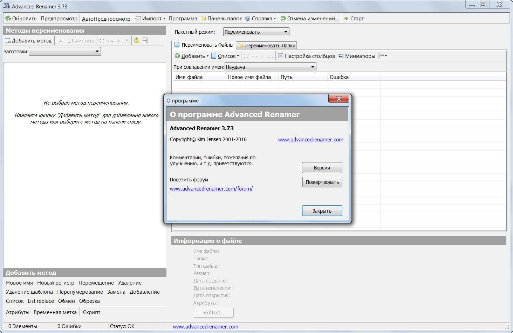The height and width of the screenshot is (333, 513).
Task: Expand the Импорт dropdown arrow
Action: pos(164,19)
